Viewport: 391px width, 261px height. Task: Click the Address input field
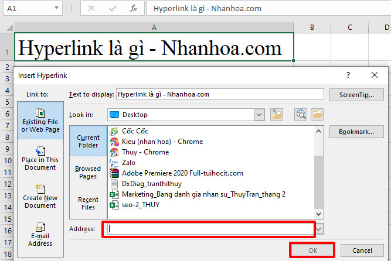point(210,229)
